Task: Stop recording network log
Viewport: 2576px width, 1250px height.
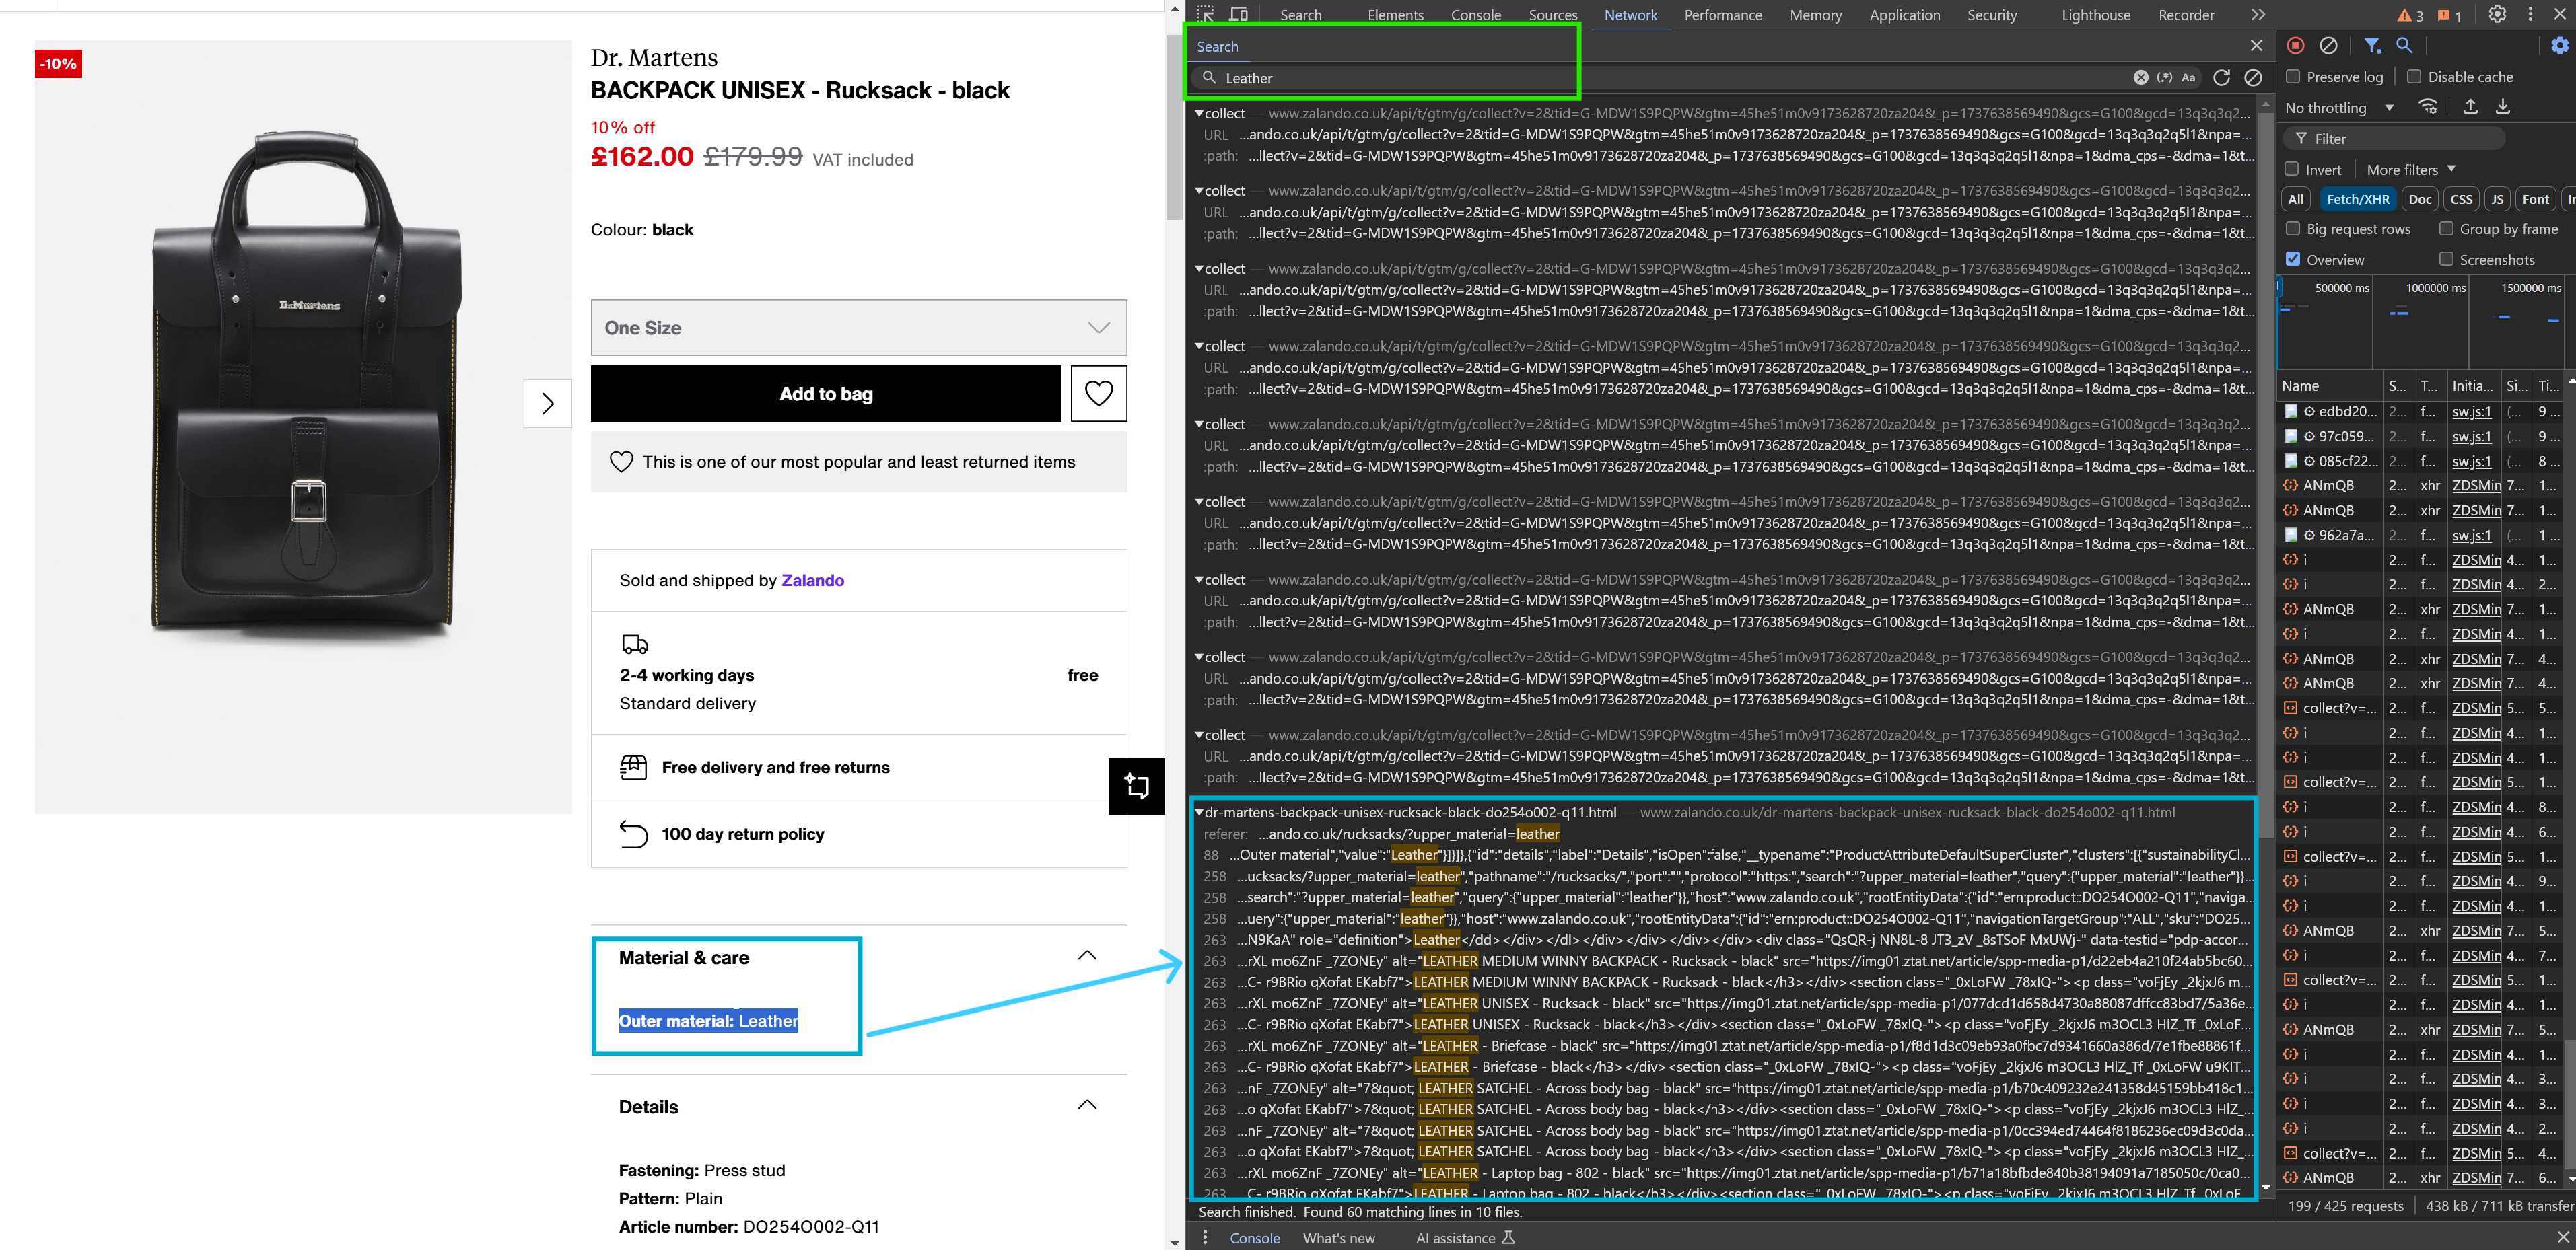Action: click(x=2296, y=45)
